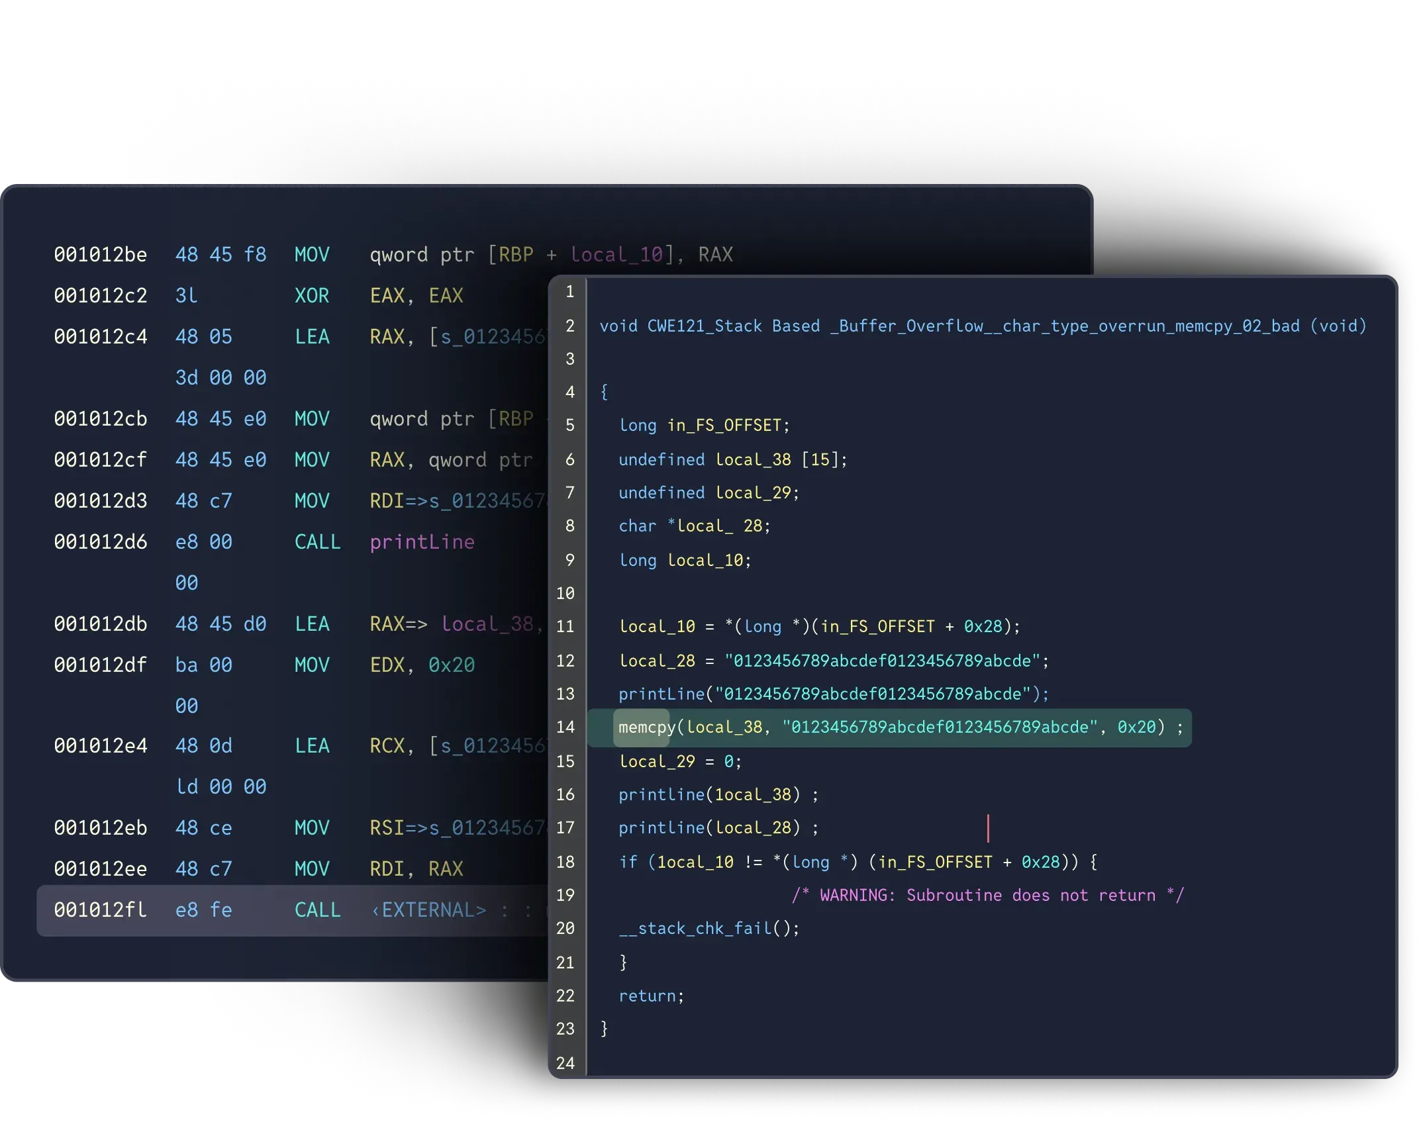Click the MOV instruction at 001012d3
Viewport: 1421px width, 1124px height.
pyautogui.click(x=312, y=501)
